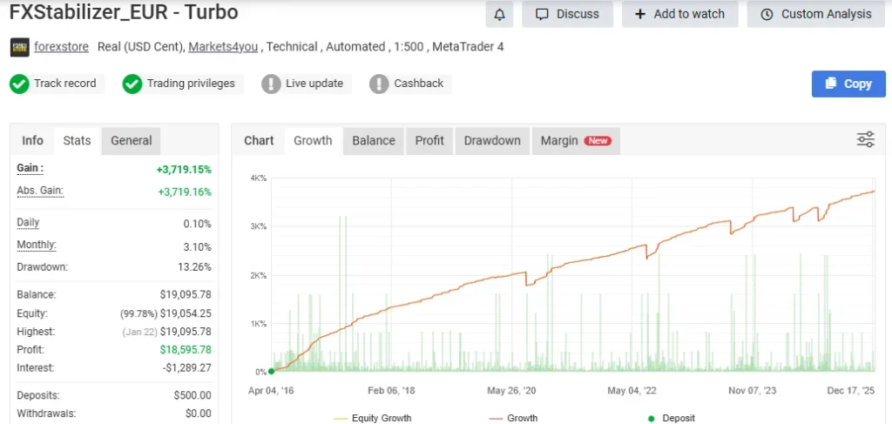Click the Profit $18,595.78 value
This screenshot has width=892, height=424.
pos(186,349)
